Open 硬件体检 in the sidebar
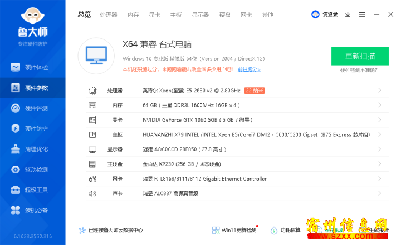This screenshot has width=401, height=245. click(x=33, y=67)
